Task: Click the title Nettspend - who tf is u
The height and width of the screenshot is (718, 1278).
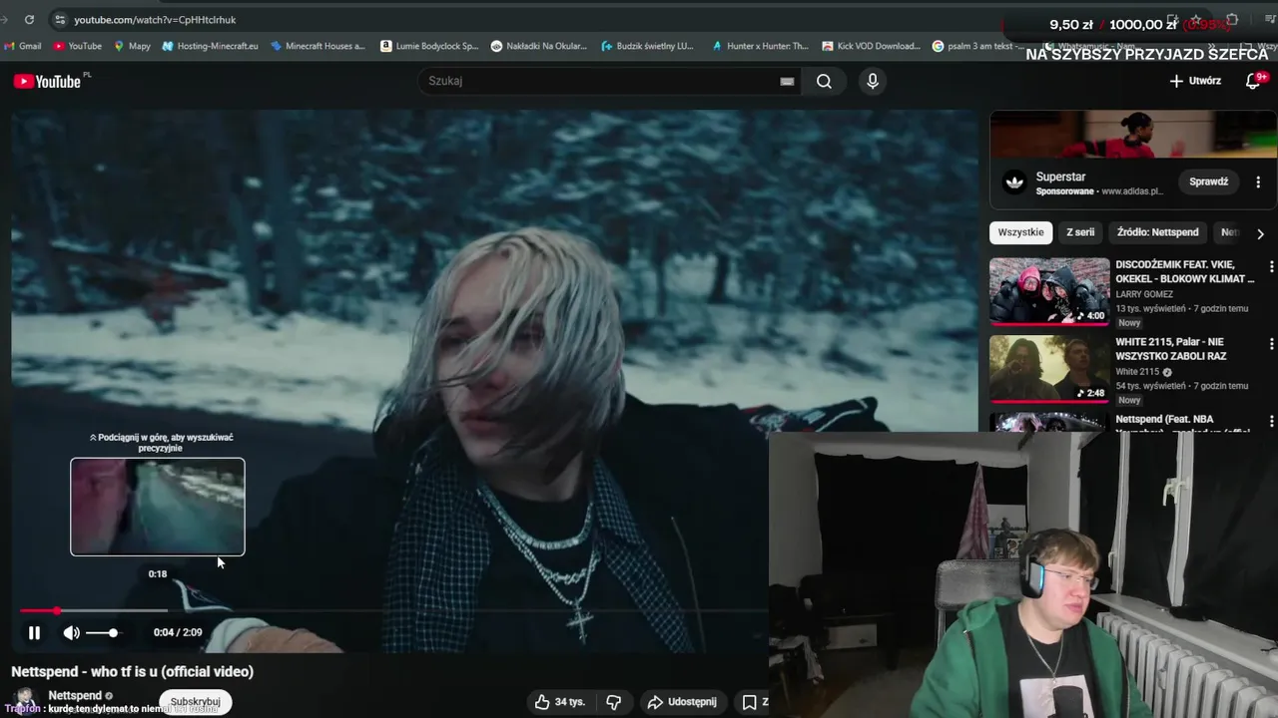Action: click(133, 671)
